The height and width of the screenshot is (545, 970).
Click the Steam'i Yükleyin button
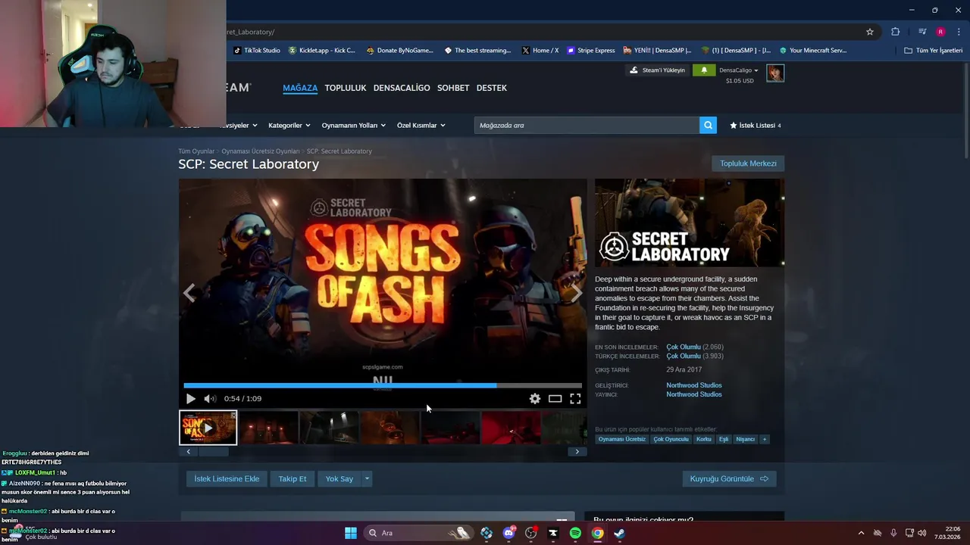pyautogui.click(x=657, y=70)
